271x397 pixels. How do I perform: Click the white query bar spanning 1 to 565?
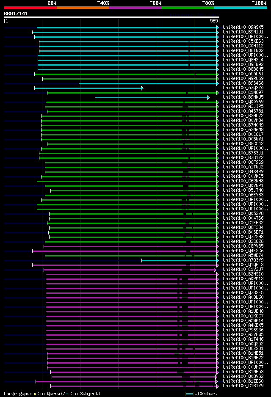(112, 17)
